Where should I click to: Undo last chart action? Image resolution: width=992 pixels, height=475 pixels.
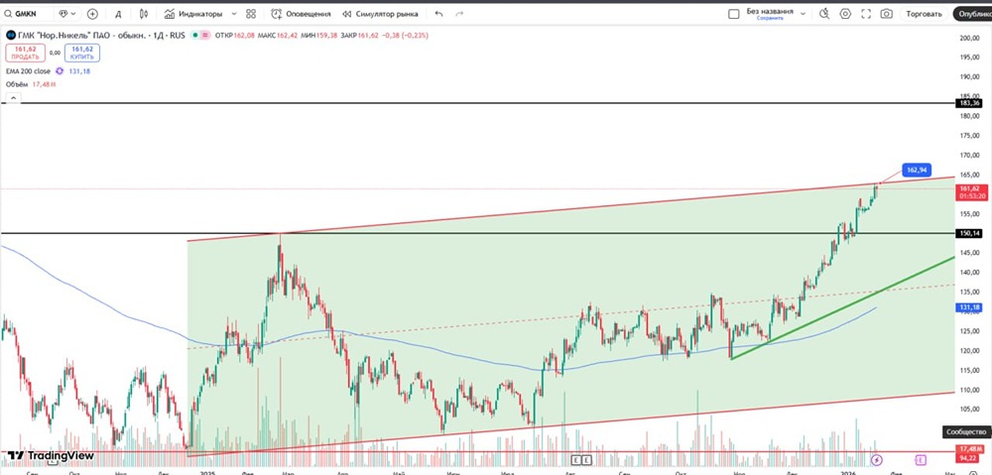click(x=439, y=13)
